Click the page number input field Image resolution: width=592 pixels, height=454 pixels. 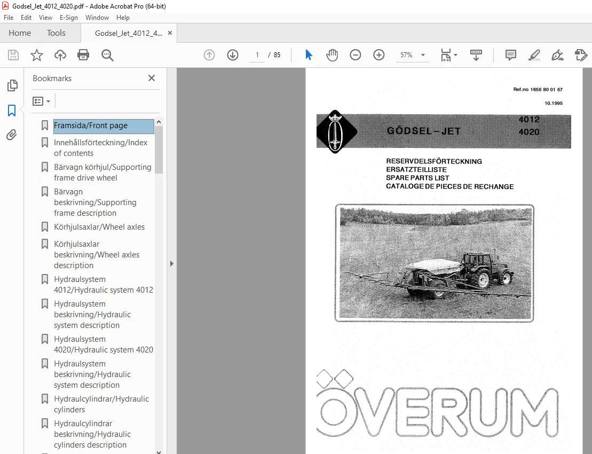(257, 55)
